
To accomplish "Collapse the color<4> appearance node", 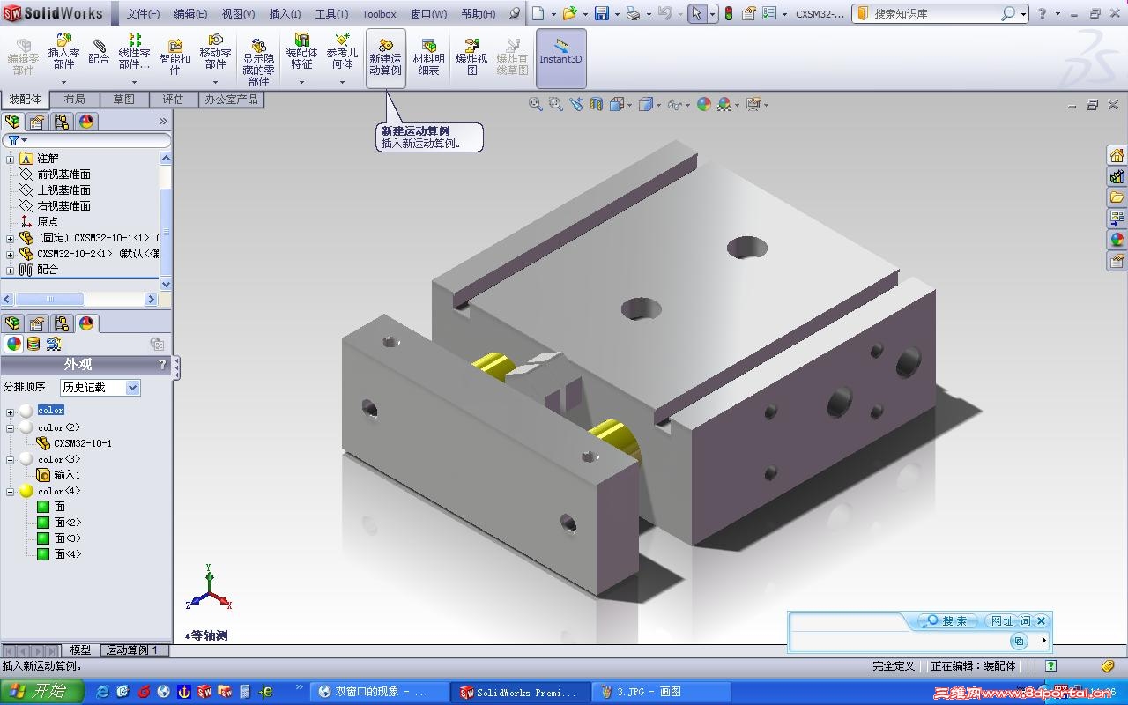I will pyautogui.click(x=11, y=491).
